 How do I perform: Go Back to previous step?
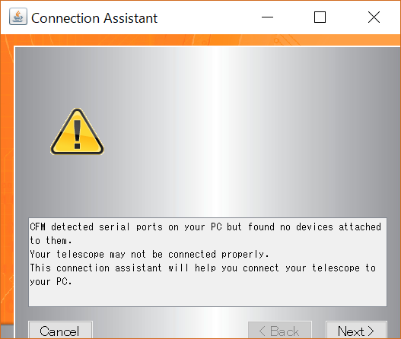(280, 330)
